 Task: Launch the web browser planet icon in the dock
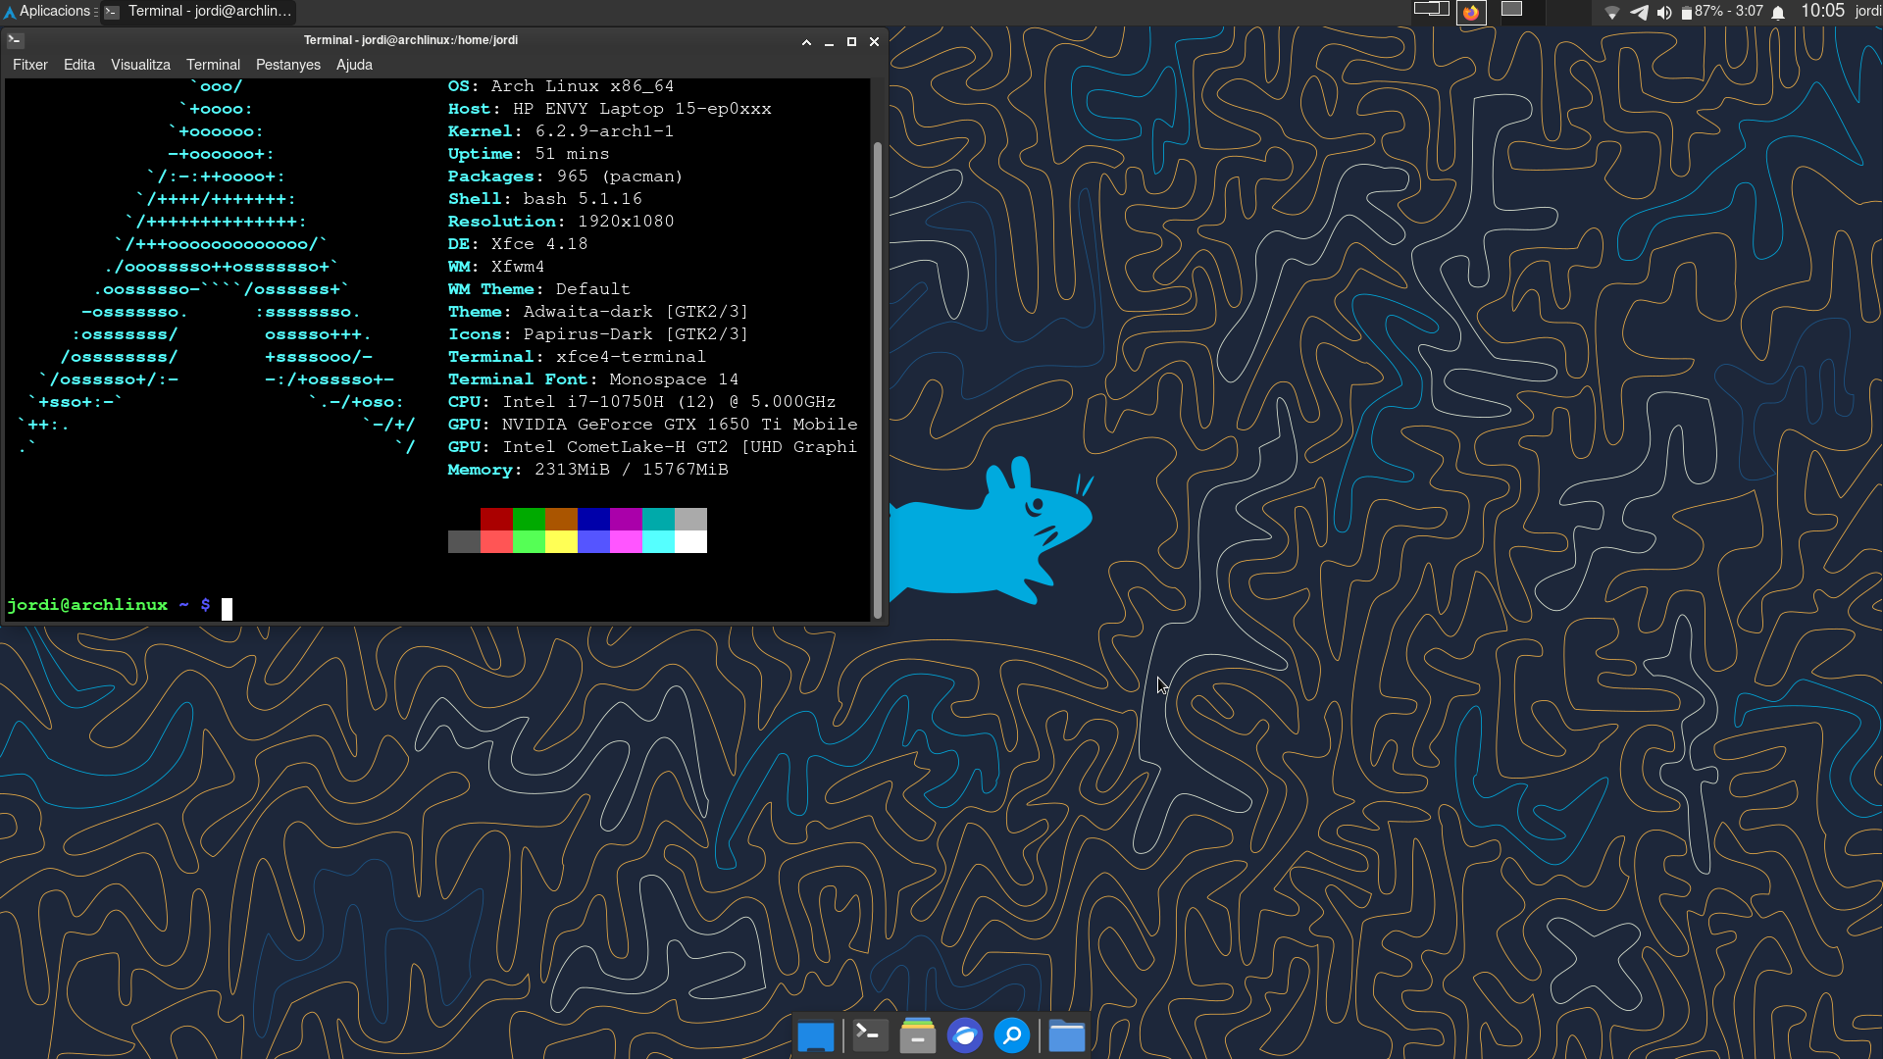coord(965,1035)
